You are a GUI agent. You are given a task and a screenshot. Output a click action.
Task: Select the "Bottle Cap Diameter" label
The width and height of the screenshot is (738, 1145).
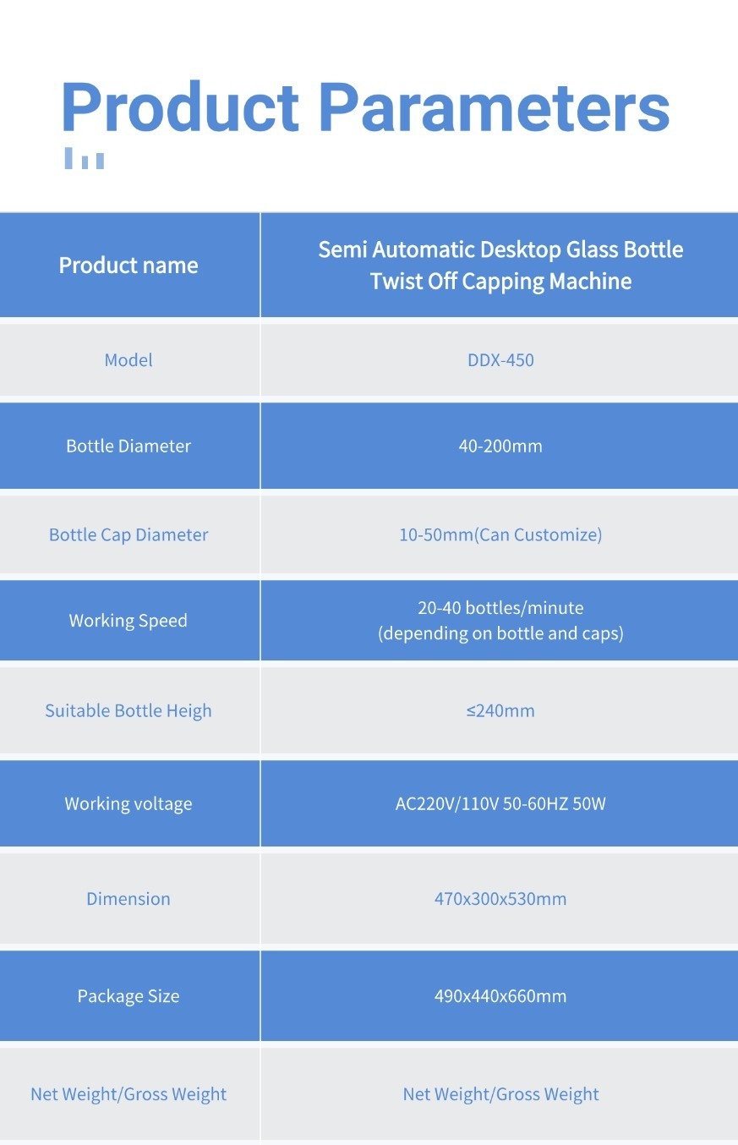[128, 534]
